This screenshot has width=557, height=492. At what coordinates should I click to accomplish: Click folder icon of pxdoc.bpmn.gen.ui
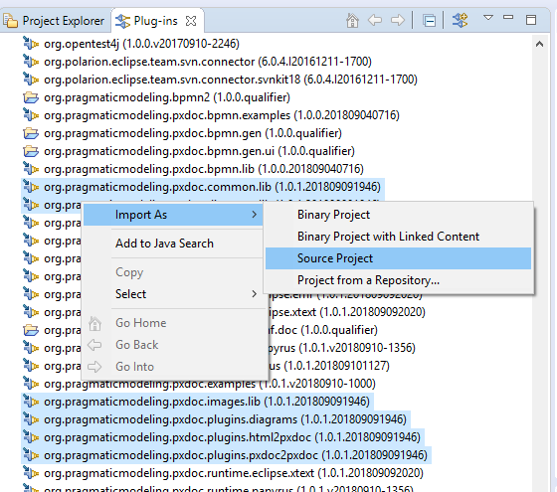[31, 151]
